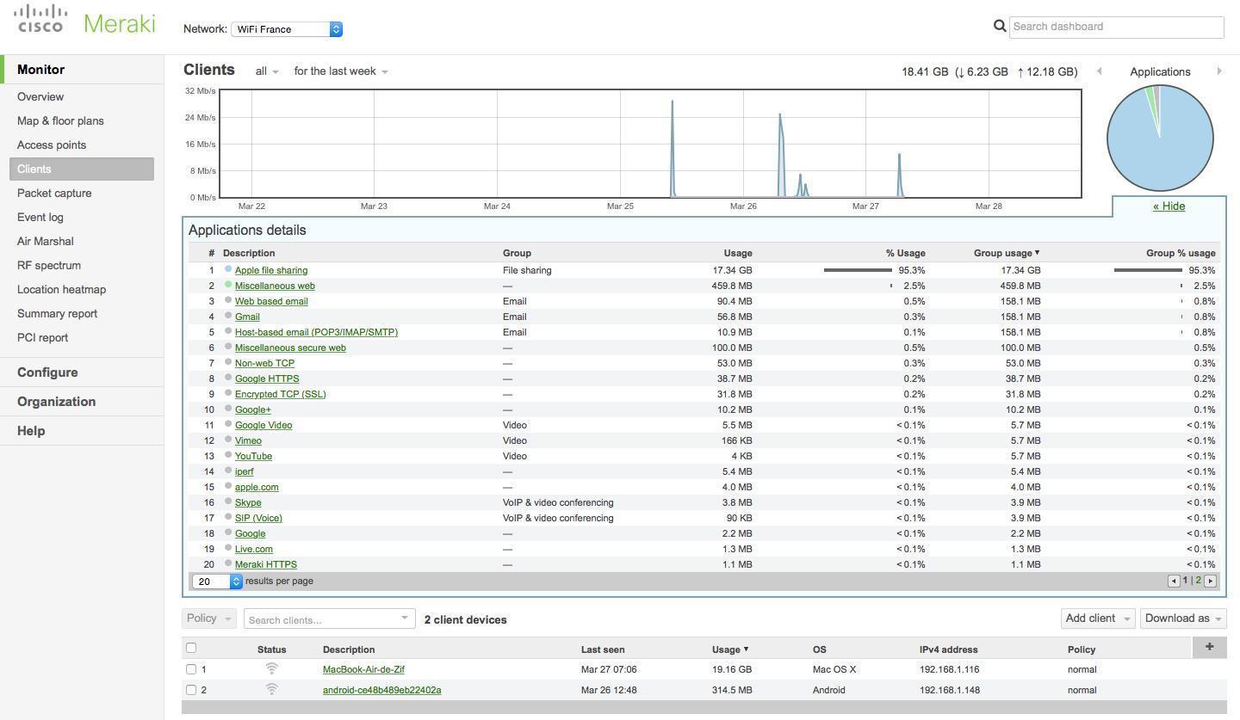The height and width of the screenshot is (720, 1240).
Task: Open the Skype application link
Action: click(248, 502)
